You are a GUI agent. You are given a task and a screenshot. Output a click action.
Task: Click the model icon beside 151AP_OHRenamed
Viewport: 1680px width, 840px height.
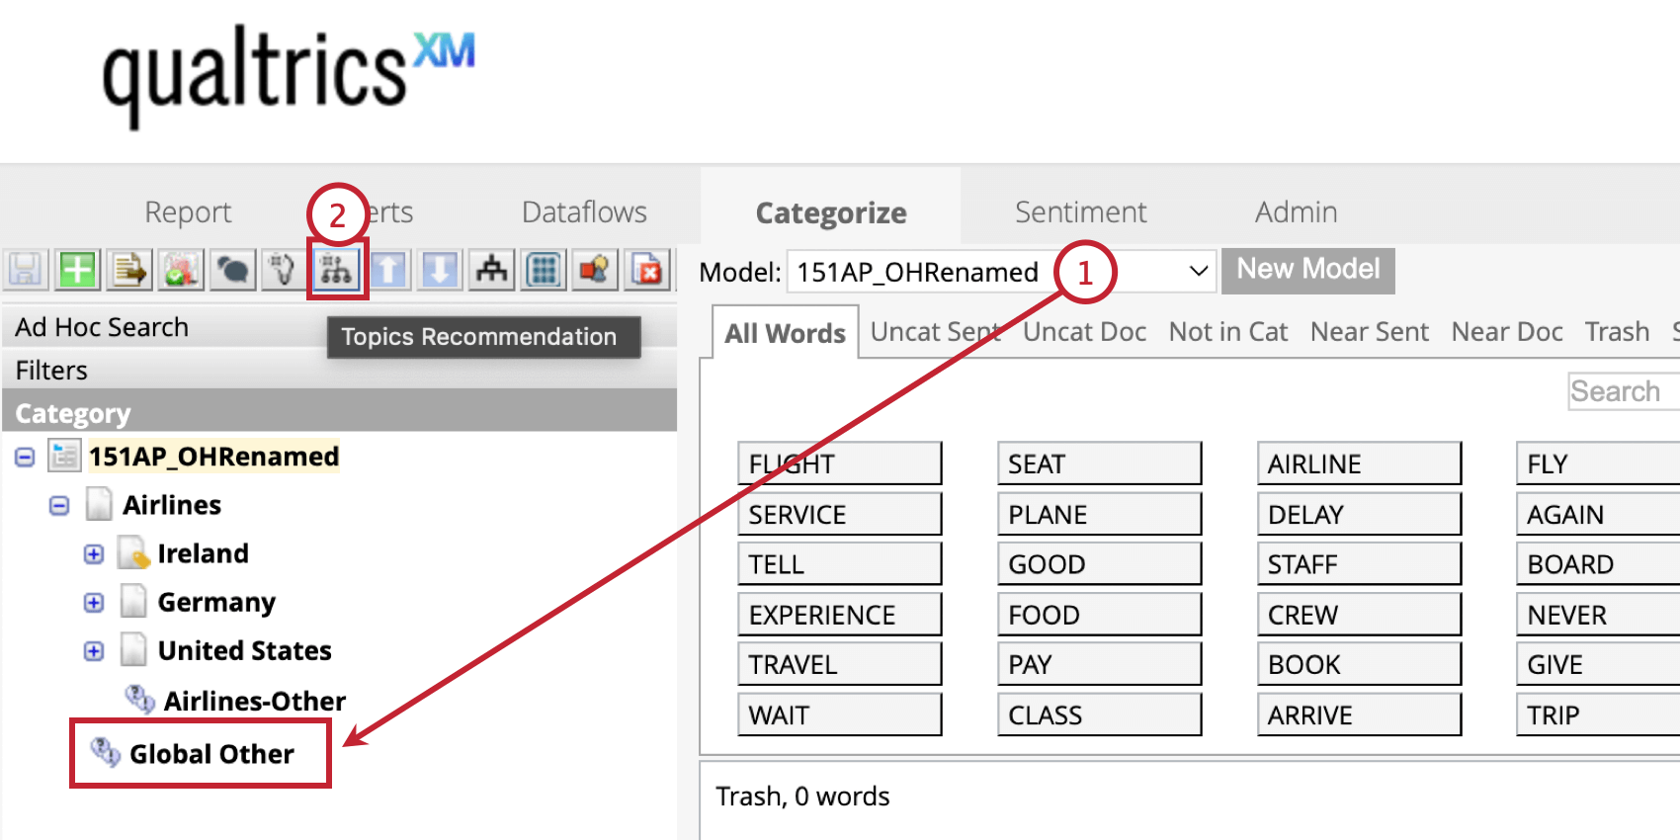pos(65,456)
